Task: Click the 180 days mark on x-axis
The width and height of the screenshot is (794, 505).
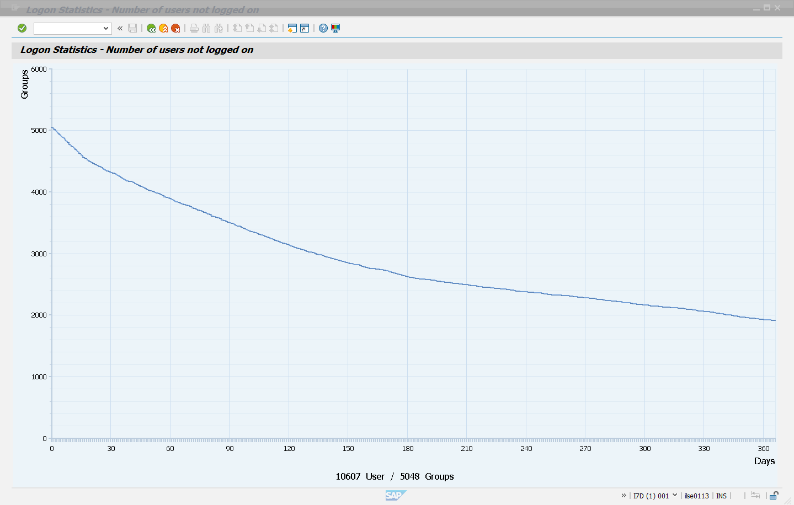Action: 407,448
